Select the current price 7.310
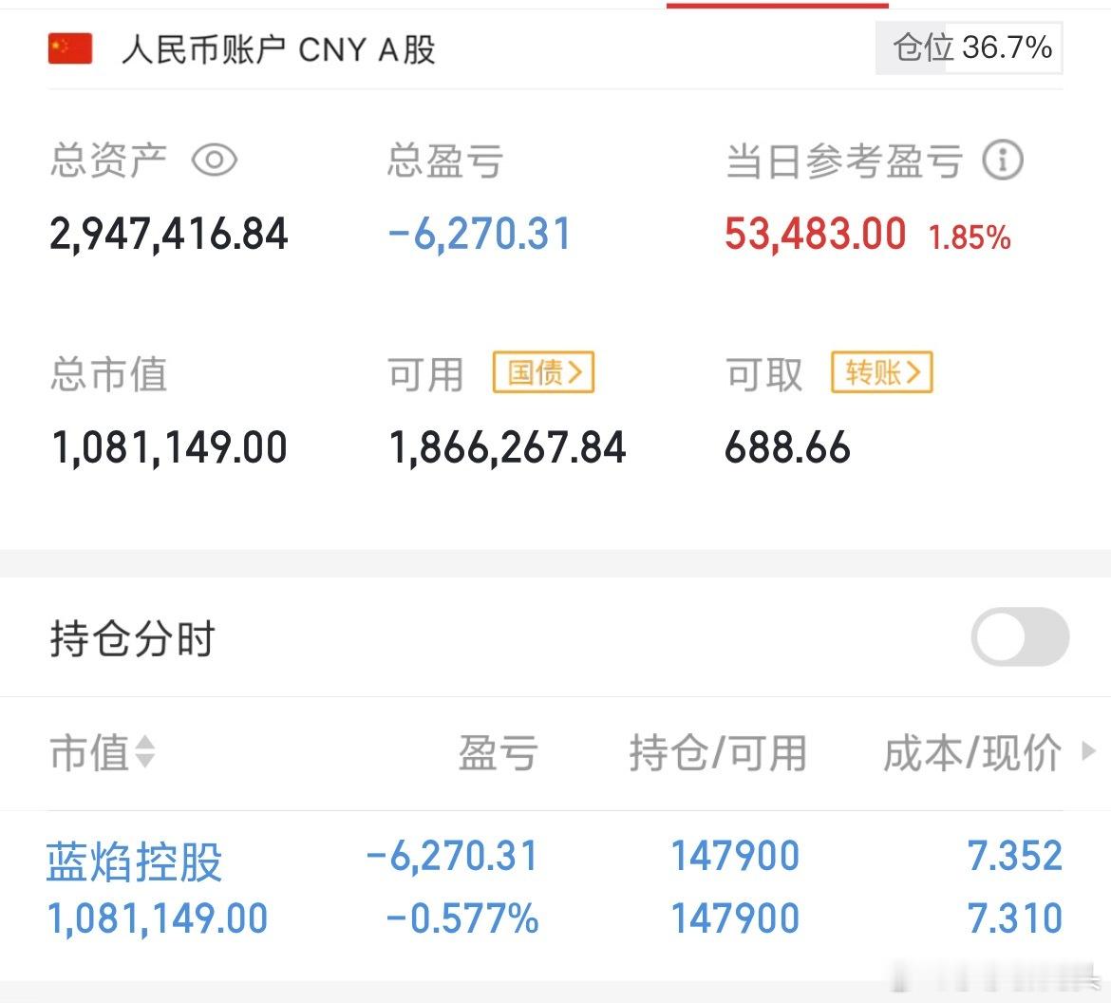Screen dimensions: 1111x1003 click(1015, 918)
